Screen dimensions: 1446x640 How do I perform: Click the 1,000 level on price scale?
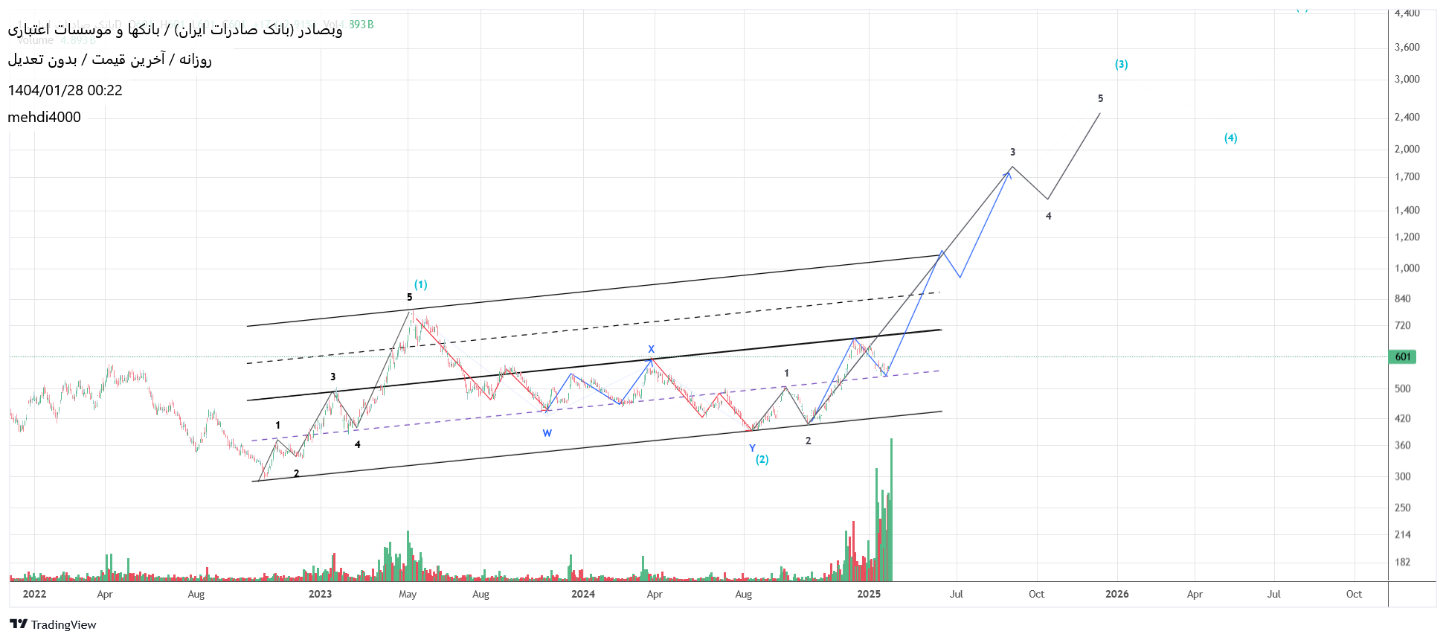[x=1407, y=269]
